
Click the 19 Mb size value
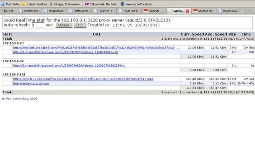click(232, 79)
